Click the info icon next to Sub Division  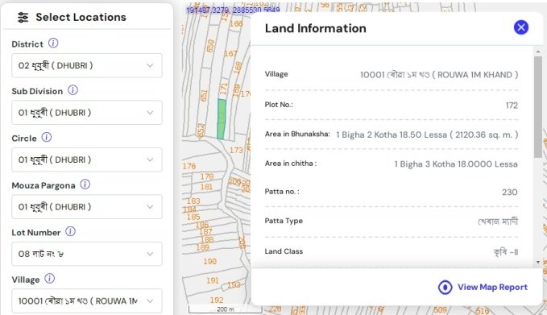coord(73,90)
